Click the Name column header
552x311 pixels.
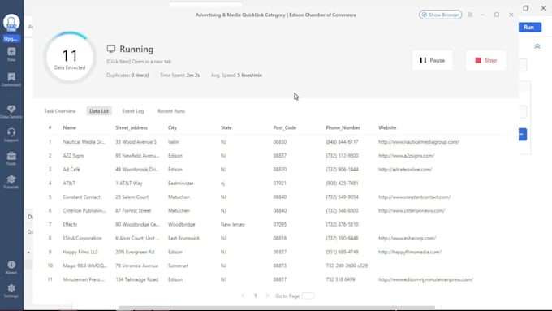69,127
